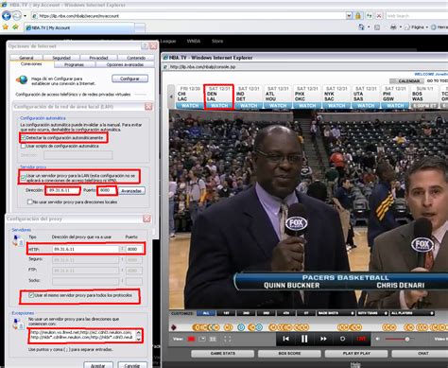The image size is (448, 368).
Task: Open the MADE SHOTS dropdown
Action: (x=336, y=313)
